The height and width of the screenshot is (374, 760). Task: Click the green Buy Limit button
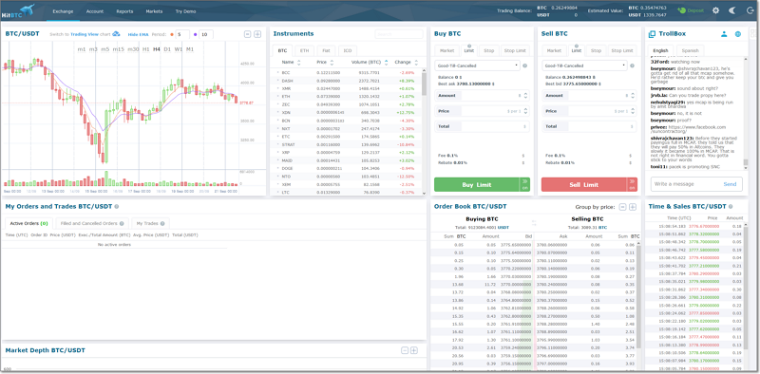477,184
